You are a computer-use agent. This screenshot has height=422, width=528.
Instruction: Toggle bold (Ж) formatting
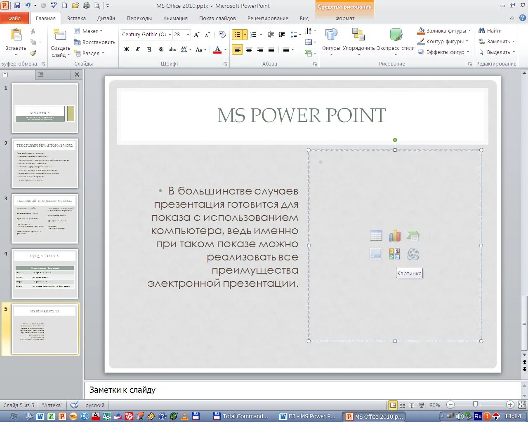[127, 49]
